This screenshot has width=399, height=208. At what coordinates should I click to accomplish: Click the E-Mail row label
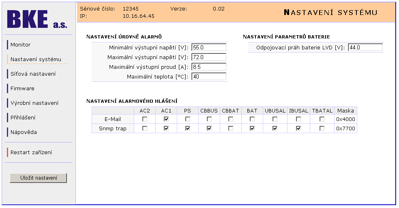point(113,119)
